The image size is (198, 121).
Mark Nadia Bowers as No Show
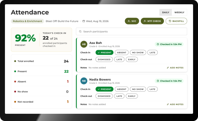pos(138,89)
